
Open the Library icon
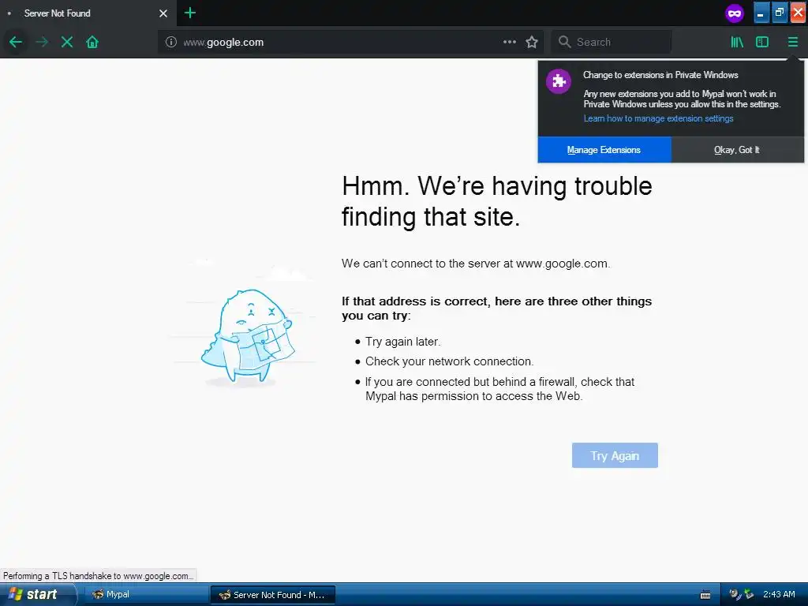(x=737, y=42)
